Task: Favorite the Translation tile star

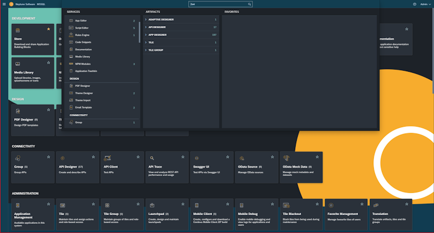Action: (x=406, y=204)
